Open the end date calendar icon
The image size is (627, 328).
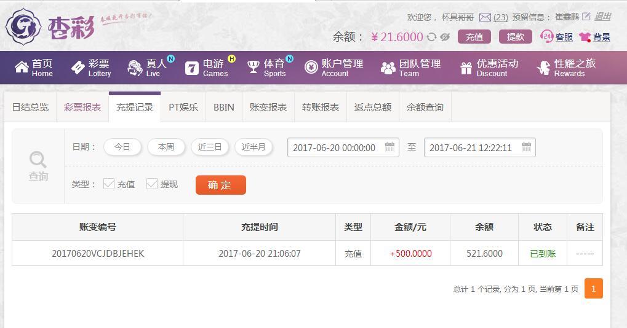[x=526, y=147]
